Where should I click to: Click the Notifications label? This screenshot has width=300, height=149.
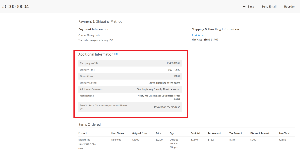(x=87, y=96)
